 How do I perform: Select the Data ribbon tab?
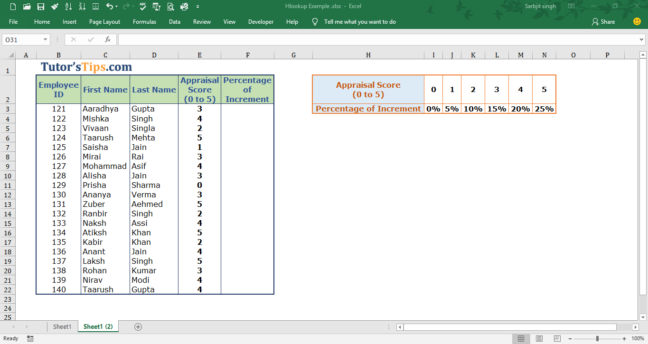pos(175,22)
